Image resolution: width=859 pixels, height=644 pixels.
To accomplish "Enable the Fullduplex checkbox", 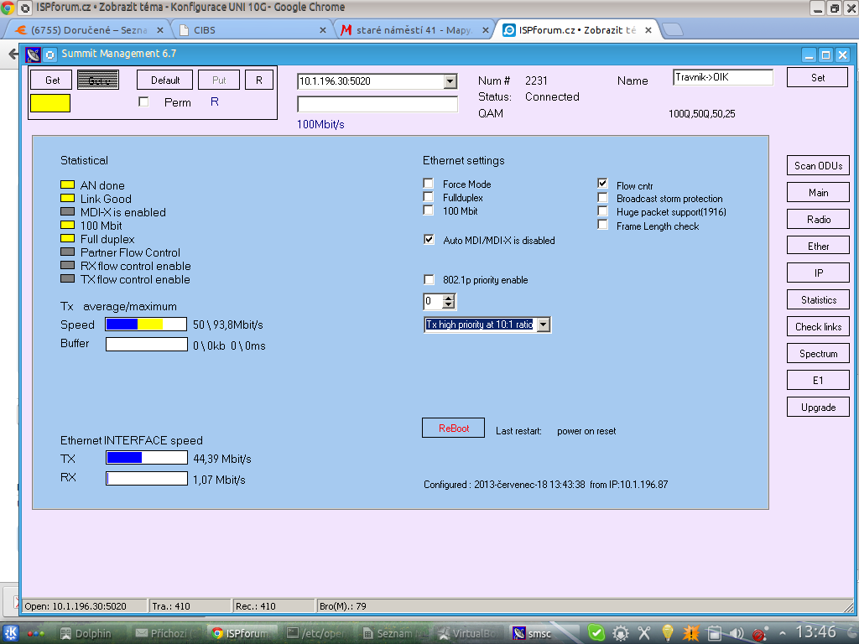I will [429, 197].
